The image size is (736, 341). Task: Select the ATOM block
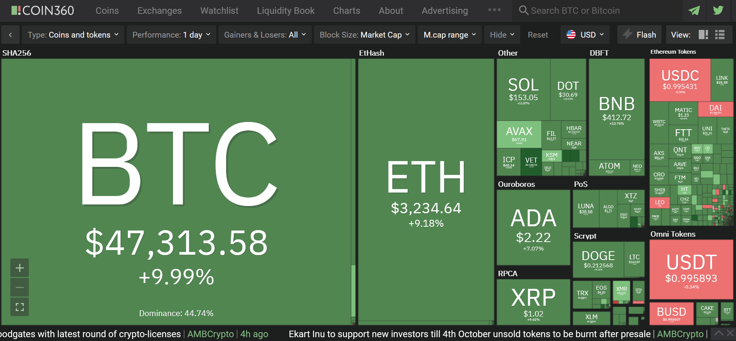coord(609,167)
